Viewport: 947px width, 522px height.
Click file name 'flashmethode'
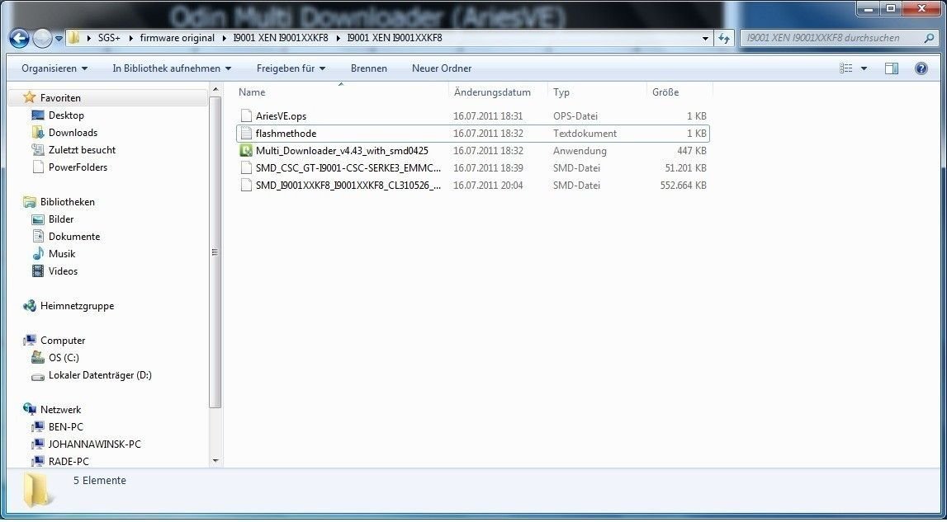[286, 134]
